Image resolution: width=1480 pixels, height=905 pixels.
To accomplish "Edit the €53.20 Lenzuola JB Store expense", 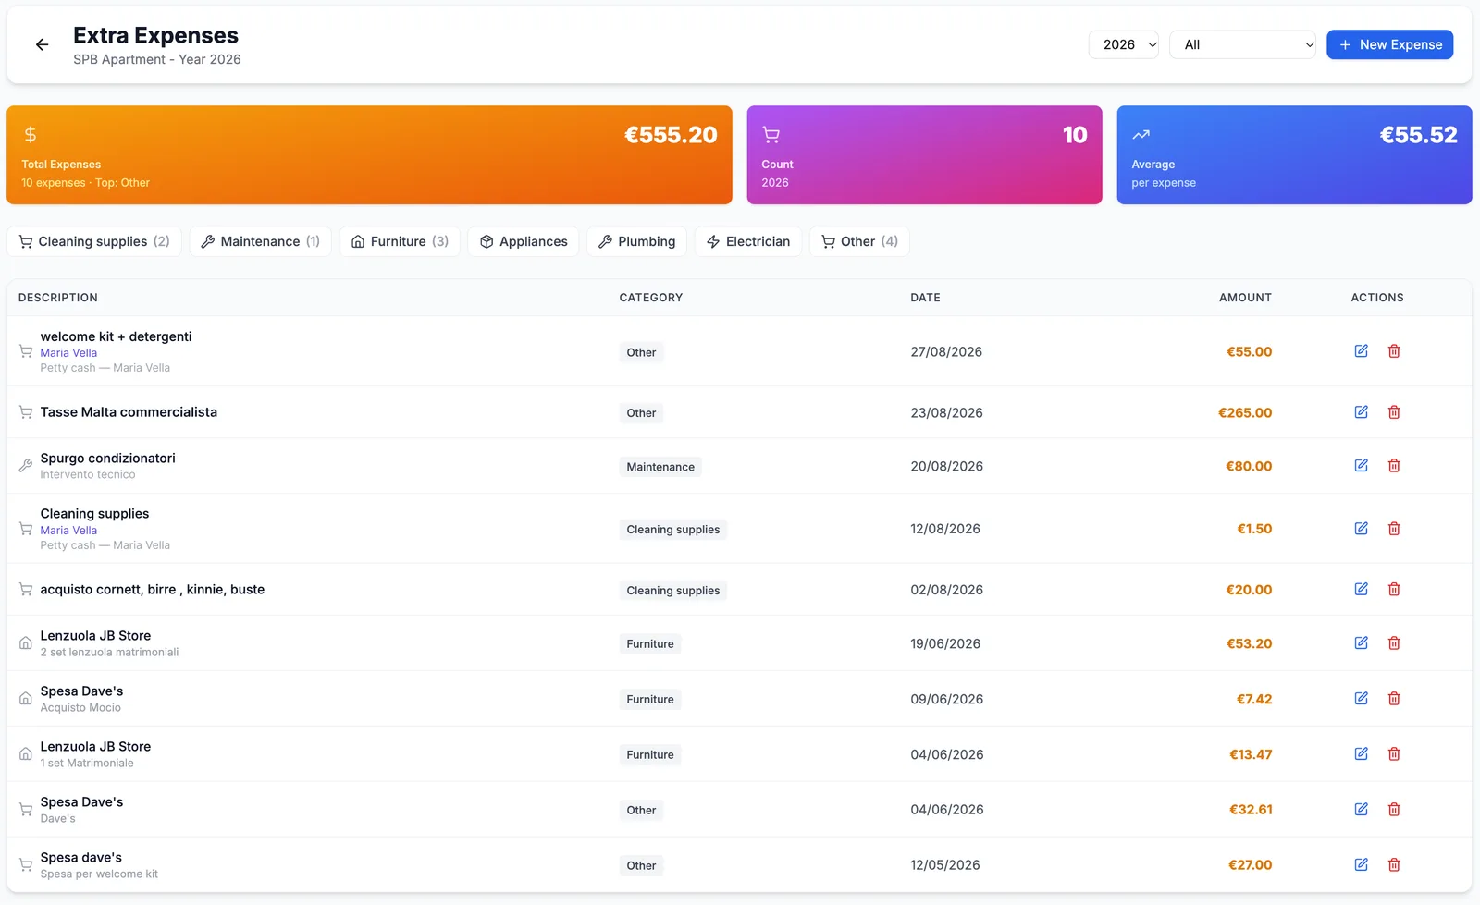I will (x=1361, y=643).
